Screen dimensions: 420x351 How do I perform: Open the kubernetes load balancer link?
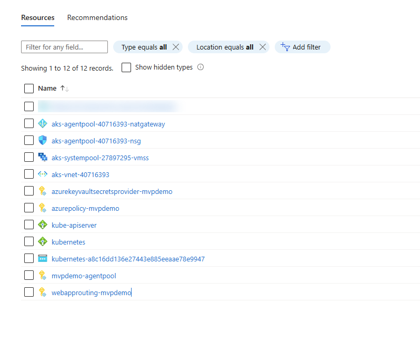pos(68,242)
